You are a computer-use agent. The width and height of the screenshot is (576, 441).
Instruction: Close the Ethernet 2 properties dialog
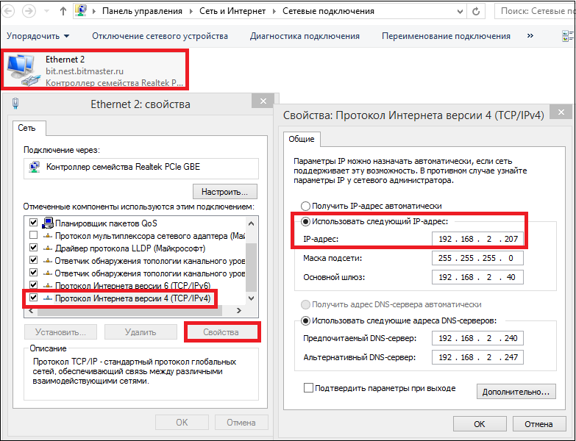coord(263,101)
